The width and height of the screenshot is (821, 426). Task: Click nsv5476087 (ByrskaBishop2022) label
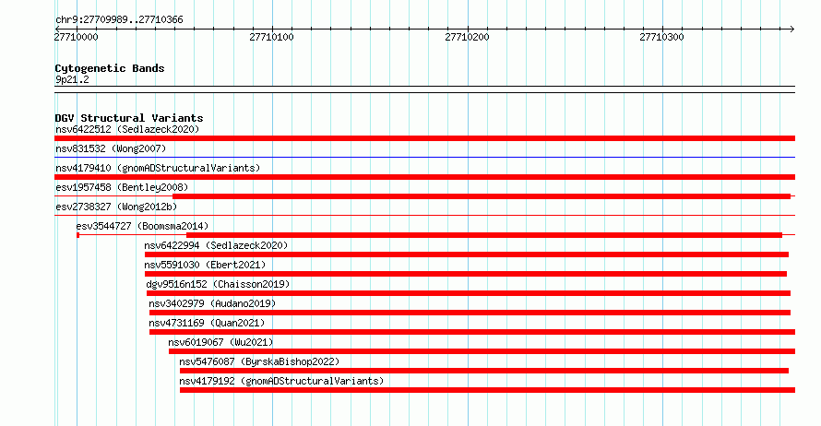[259, 361]
